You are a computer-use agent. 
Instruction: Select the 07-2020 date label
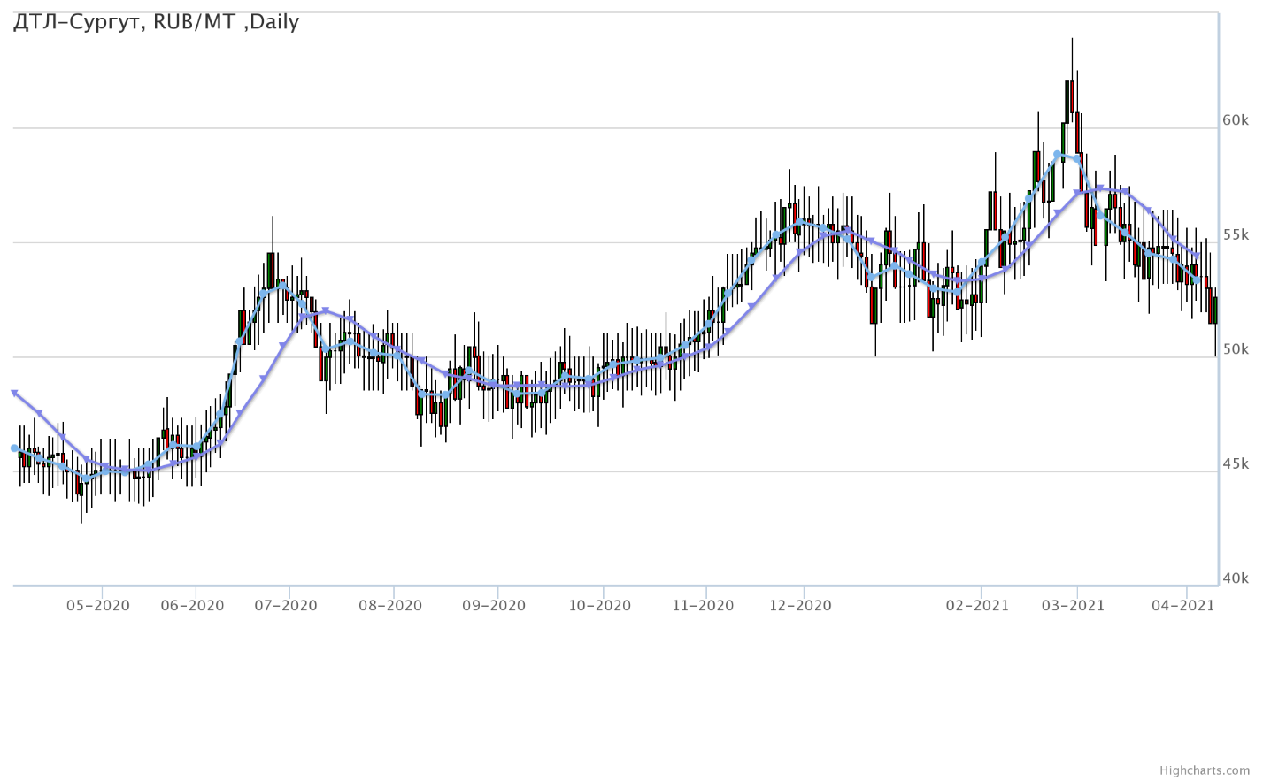point(285,606)
